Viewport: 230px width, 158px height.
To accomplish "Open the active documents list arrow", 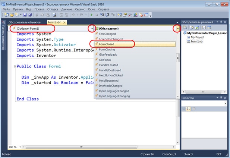I will pyautogui.click(x=177, y=23).
